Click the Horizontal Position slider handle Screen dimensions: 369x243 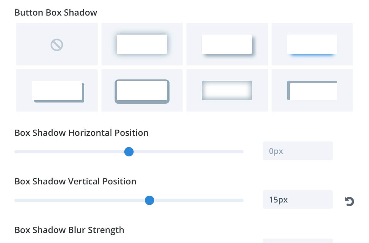(129, 152)
